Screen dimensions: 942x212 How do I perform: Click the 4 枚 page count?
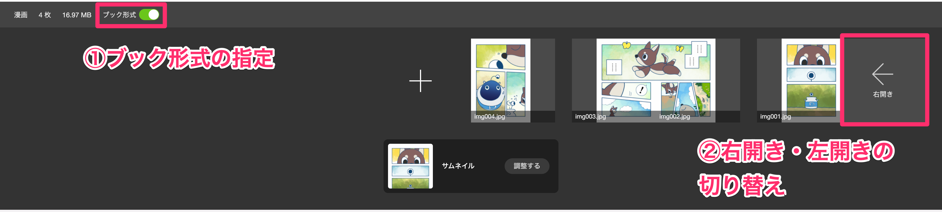(45, 15)
